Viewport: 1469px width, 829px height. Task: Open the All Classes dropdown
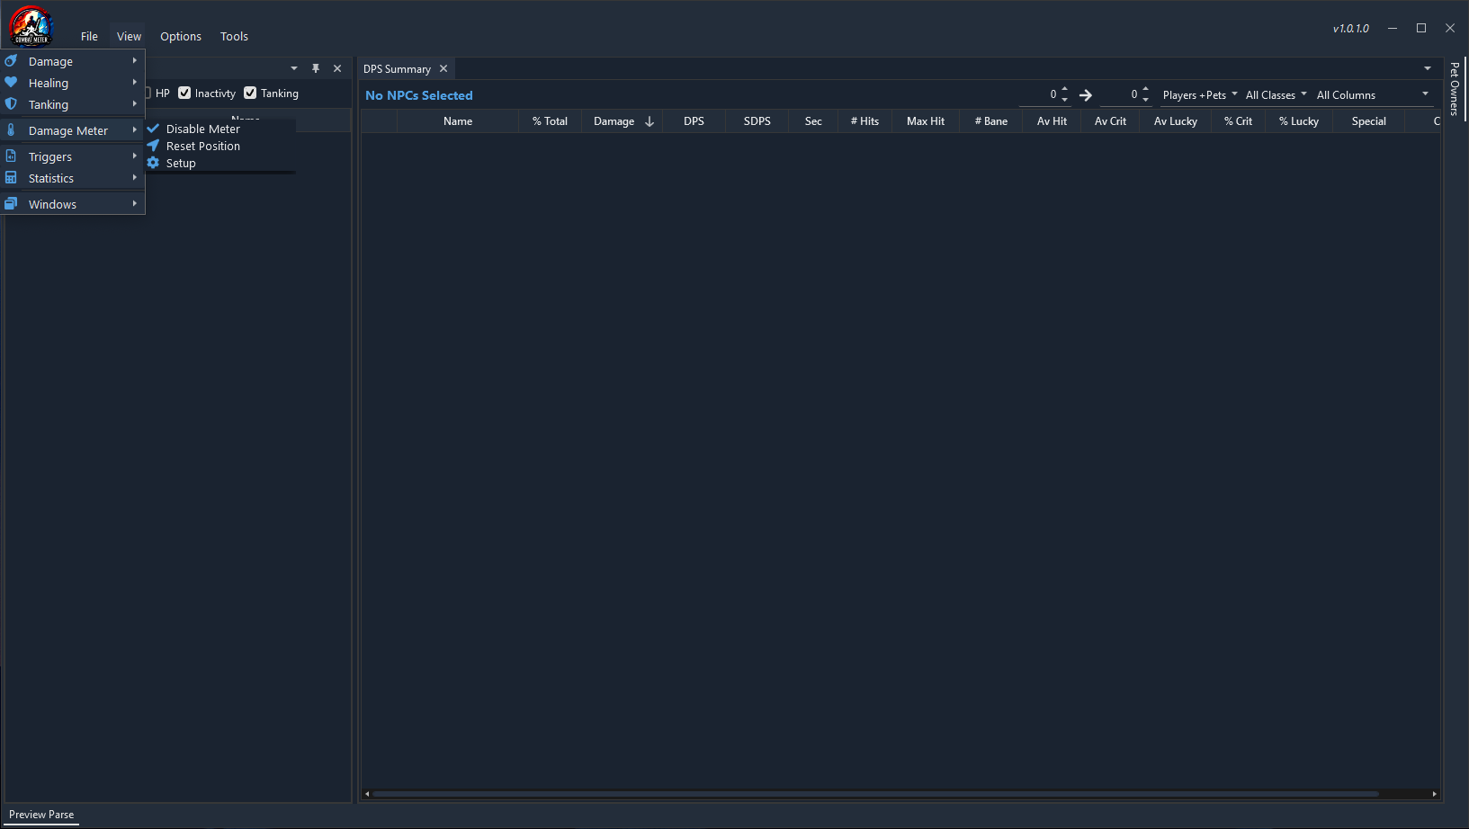1276,94
